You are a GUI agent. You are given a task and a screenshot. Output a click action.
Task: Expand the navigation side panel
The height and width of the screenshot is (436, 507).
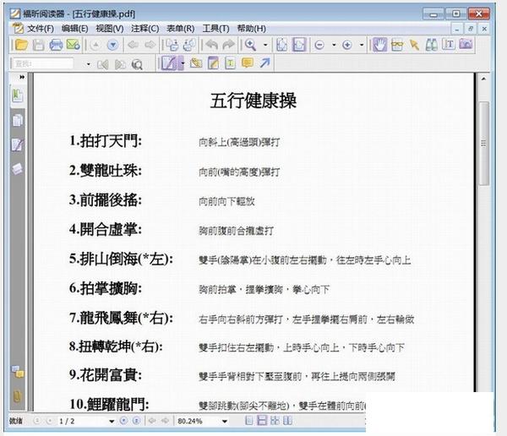point(22,77)
